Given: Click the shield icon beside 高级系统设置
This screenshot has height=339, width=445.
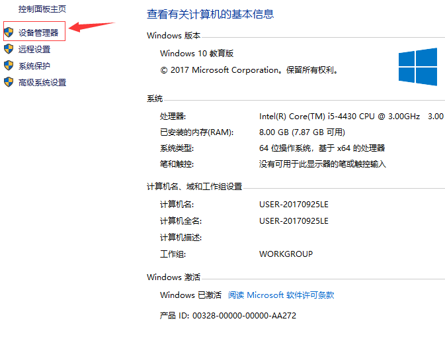Looking at the screenshot, I should click(9, 83).
